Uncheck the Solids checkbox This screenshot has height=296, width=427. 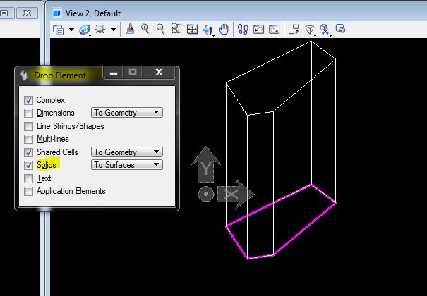[x=28, y=165]
